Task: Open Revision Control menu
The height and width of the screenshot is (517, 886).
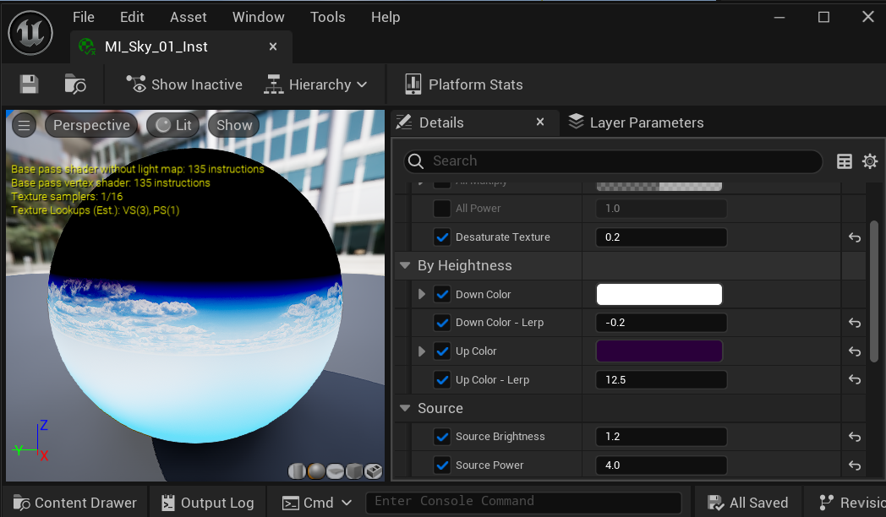Action: (851, 503)
